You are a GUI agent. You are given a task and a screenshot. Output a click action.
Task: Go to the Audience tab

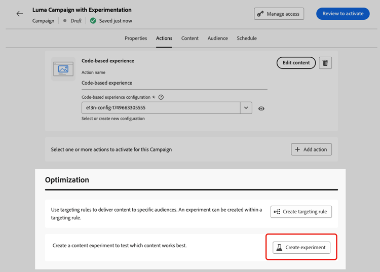click(218, 38)
